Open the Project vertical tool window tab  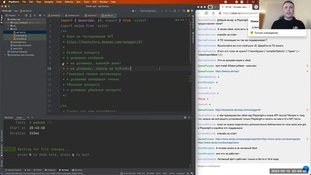pyautogui.click(x=1, y=19)
